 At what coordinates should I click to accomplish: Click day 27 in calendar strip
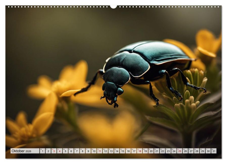point(191,151)
